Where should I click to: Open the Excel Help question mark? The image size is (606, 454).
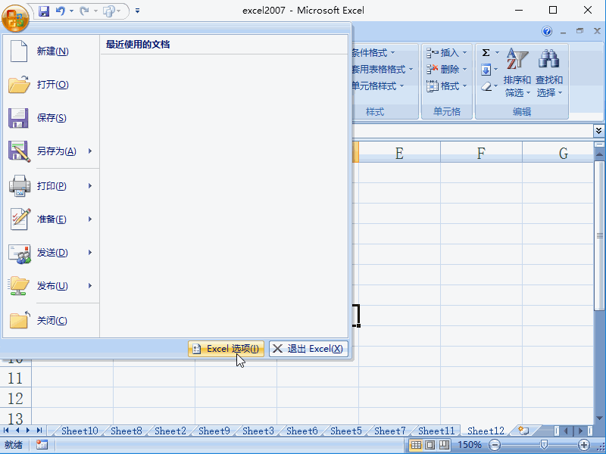547,31
